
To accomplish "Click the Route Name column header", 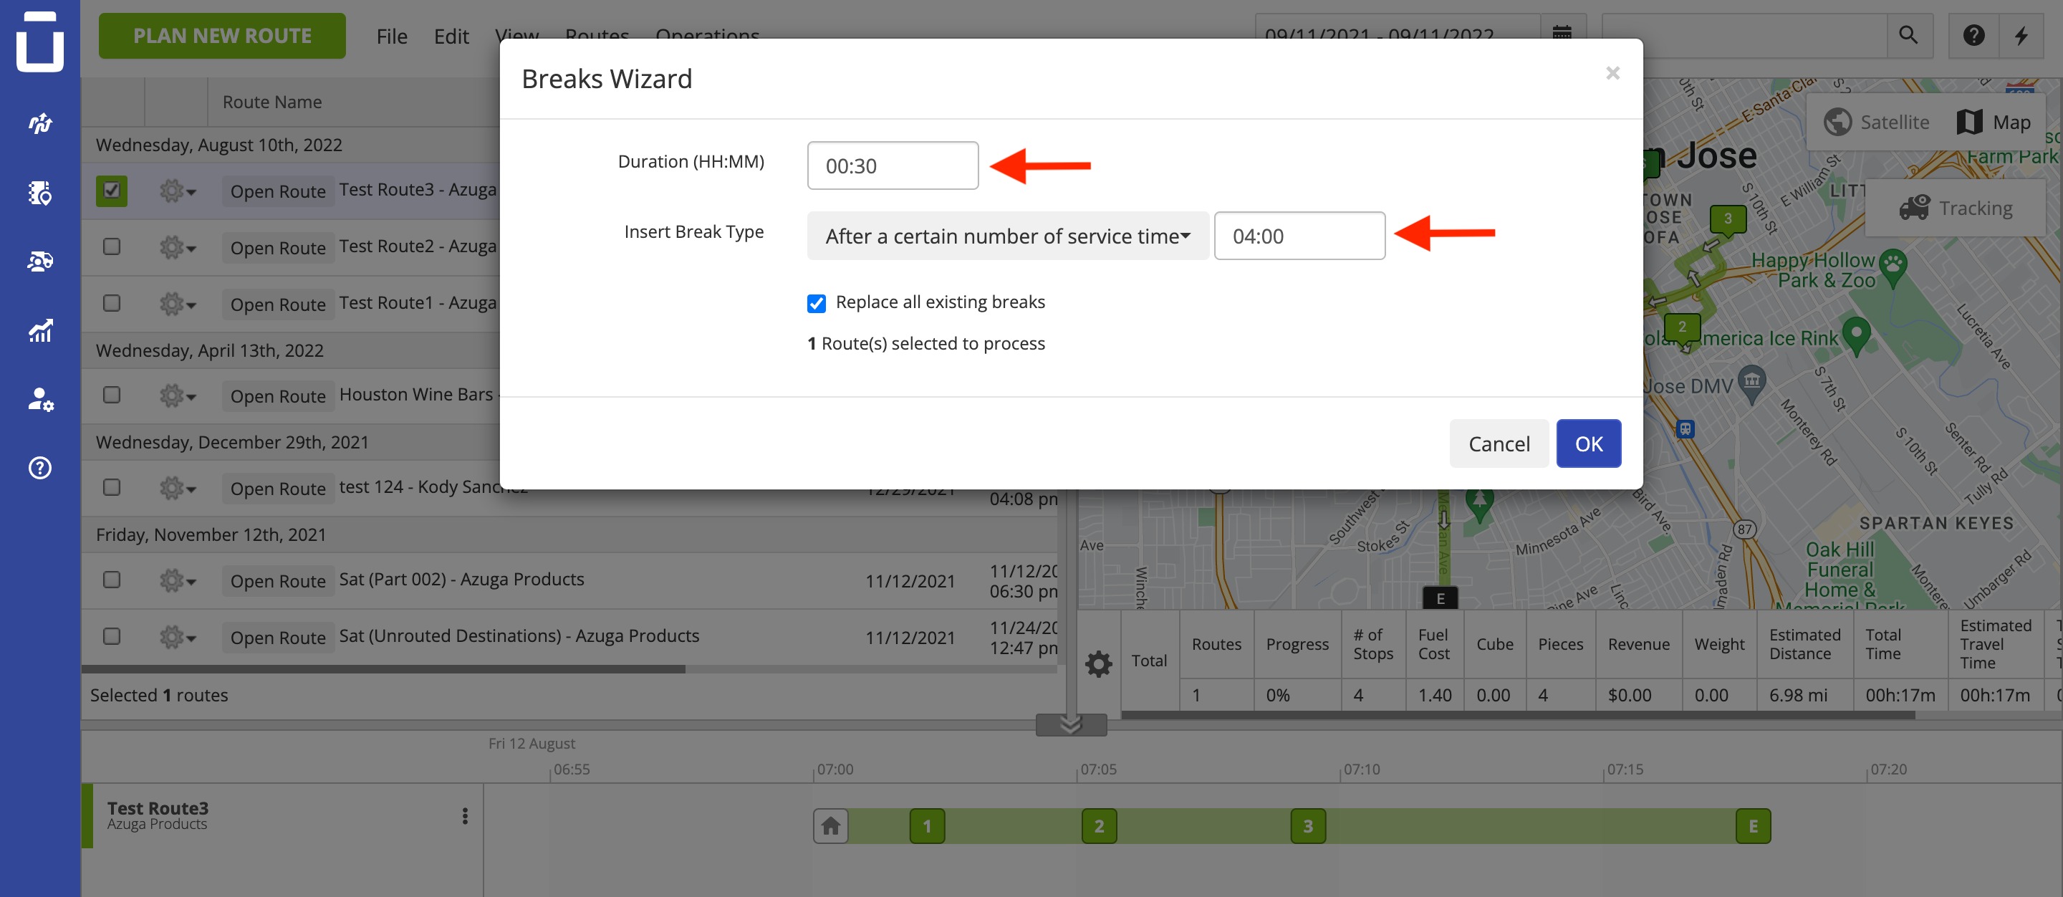I will click(272, 102).
